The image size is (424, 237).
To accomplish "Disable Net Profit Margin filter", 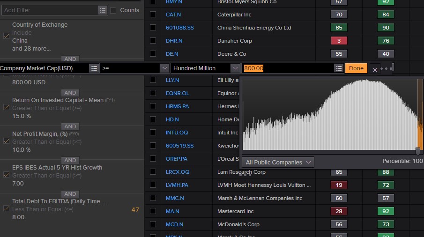I will point(6,141).
